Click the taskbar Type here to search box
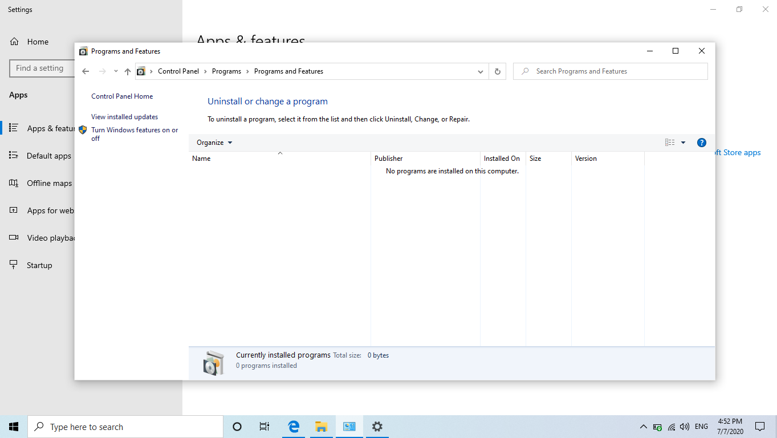Viewport: 777px width, 438px height. point(125,427)
